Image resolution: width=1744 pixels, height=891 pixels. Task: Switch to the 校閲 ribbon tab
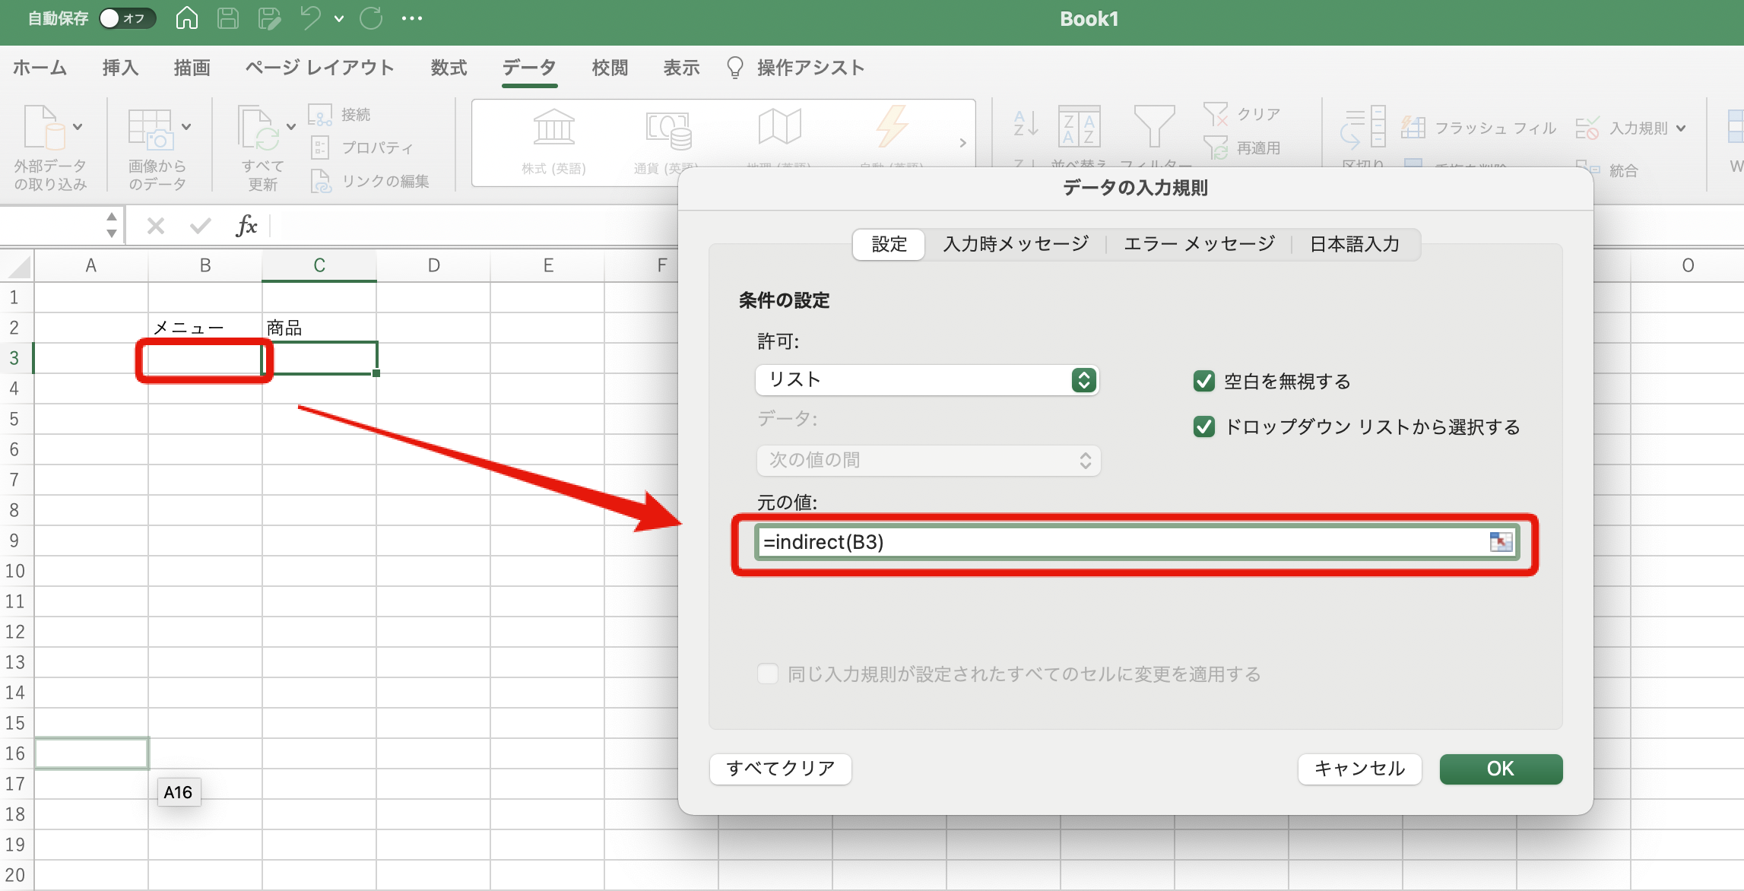tap(610, 68)
